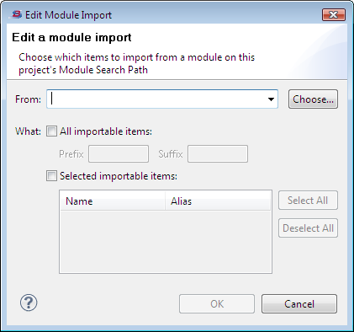Click the Edit Module Import title bar
Screen dimensions: 354x332
click(168, 14)
